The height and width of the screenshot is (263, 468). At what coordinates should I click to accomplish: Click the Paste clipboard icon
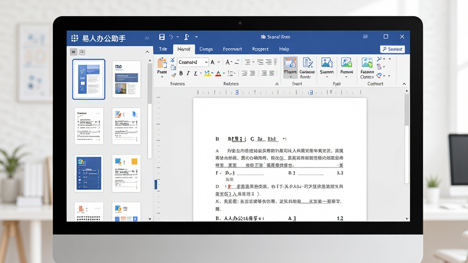pos(162,63)
